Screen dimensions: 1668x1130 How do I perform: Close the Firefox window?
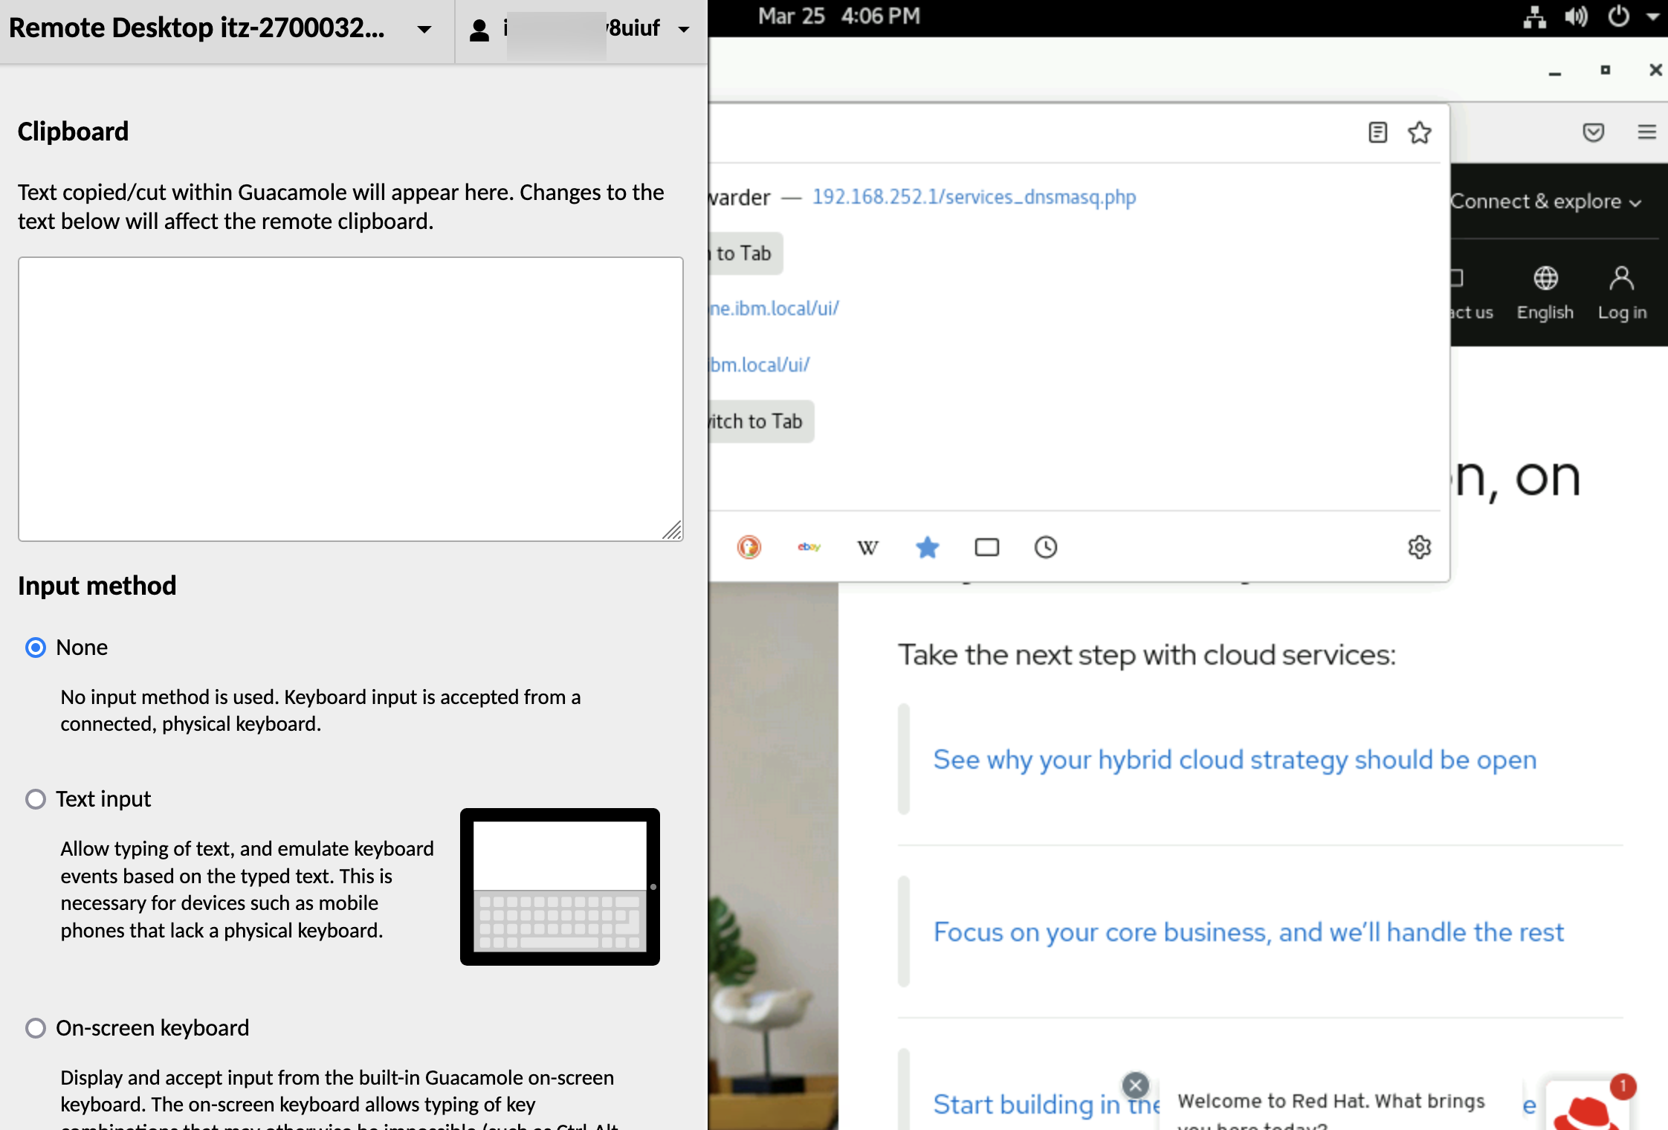coord(1655,70)
